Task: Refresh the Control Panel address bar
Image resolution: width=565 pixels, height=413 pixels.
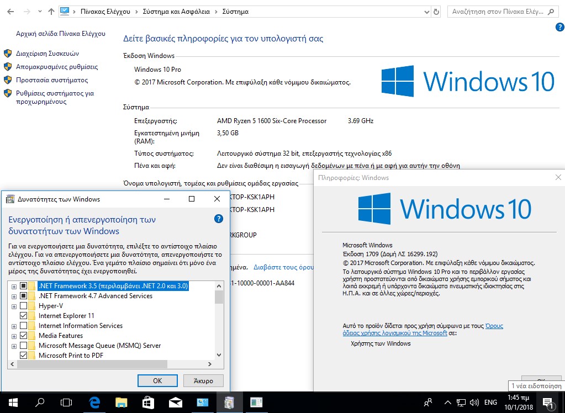Action: point(436,12)
